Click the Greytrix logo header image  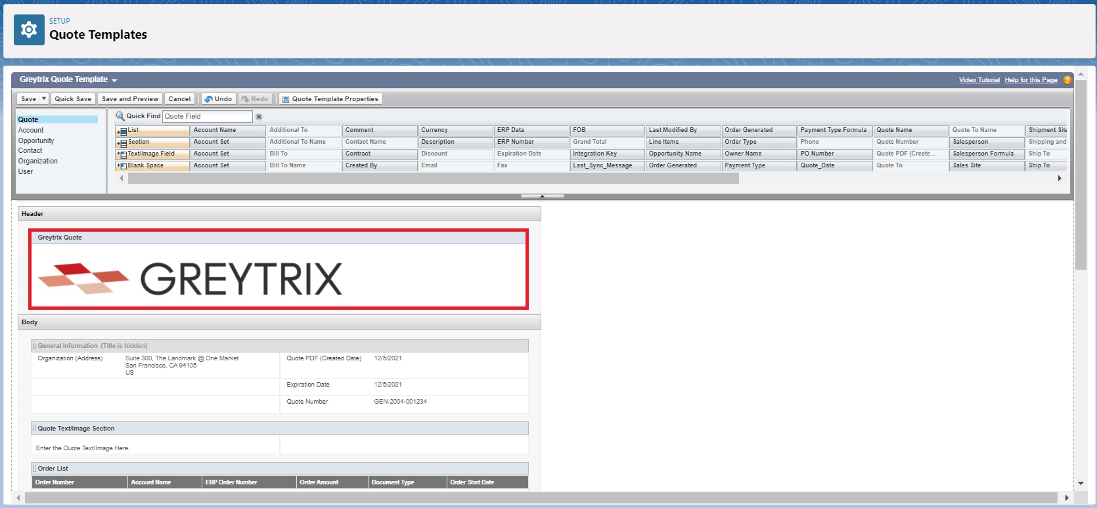(190, 278)
